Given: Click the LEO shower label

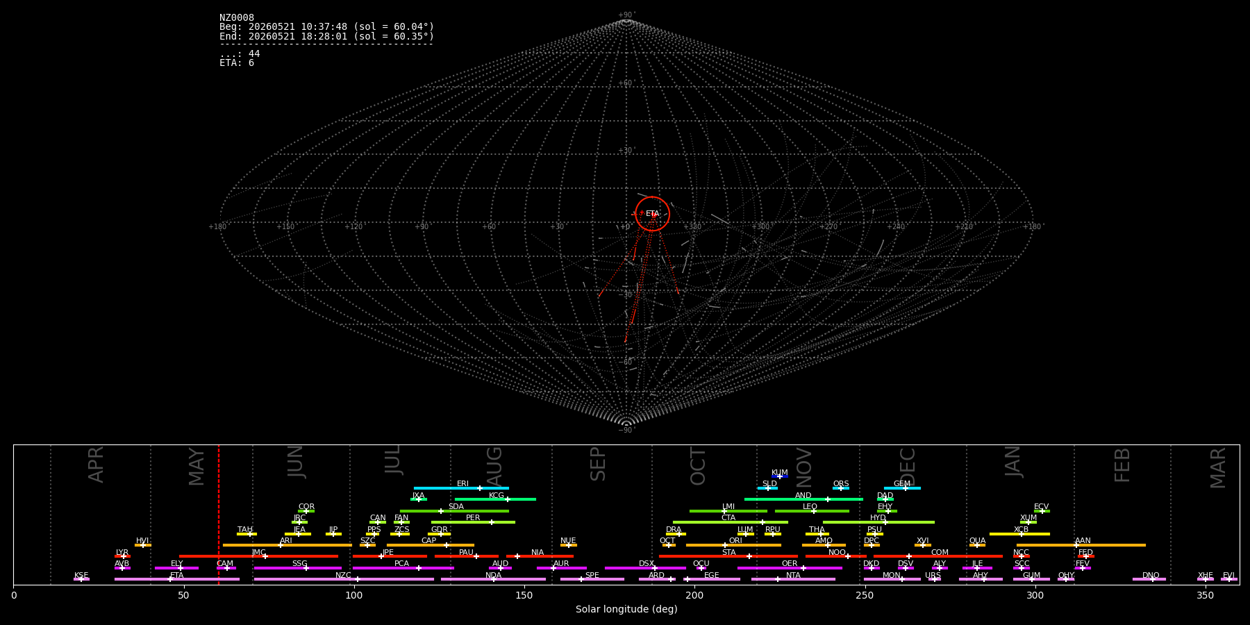Looking at the screenshot, I should click(810, 507).
